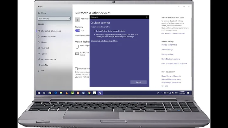Open Fix Bluetooth connections link
This screenshot has height=128, width=228.
point(171,83)
